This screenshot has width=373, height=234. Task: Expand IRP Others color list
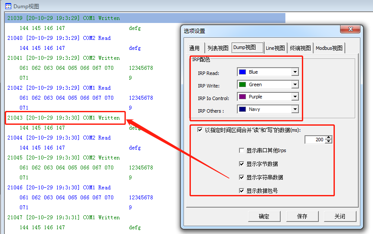[295, 110]
